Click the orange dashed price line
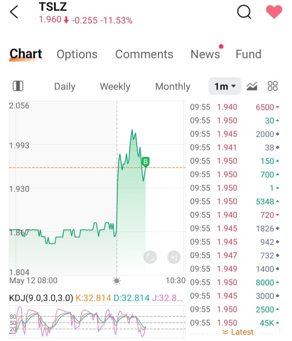292x341 pixels. point(65,168)
